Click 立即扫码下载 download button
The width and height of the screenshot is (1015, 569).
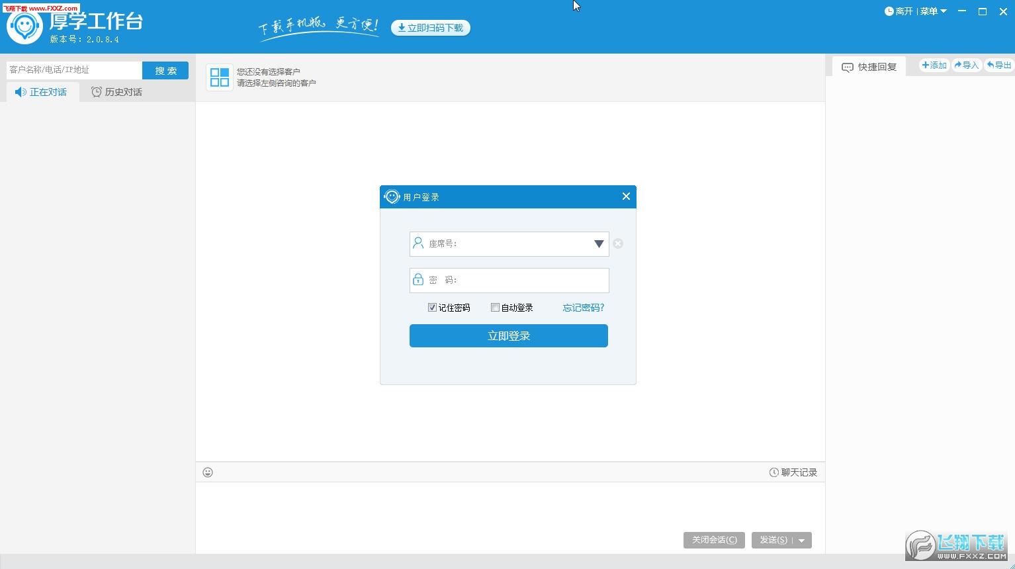(x=431, y=28)
